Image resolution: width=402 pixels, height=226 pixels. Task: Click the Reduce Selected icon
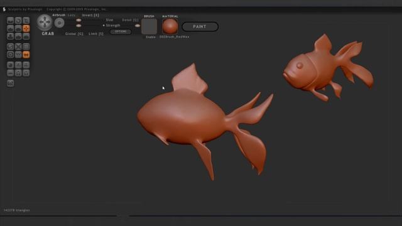pos(18,46)
